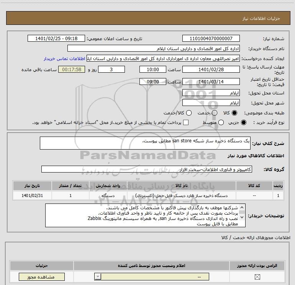Click the announcement date field 1401/02/25 - 09:18
The width and height of the screenshot is (295, 285).
tap(56, 38)
